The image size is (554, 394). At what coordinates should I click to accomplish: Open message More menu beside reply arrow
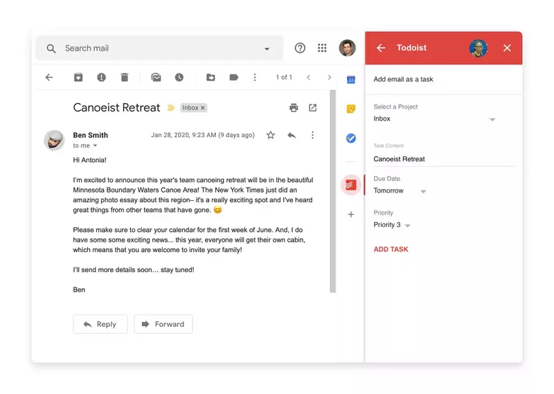312,135
